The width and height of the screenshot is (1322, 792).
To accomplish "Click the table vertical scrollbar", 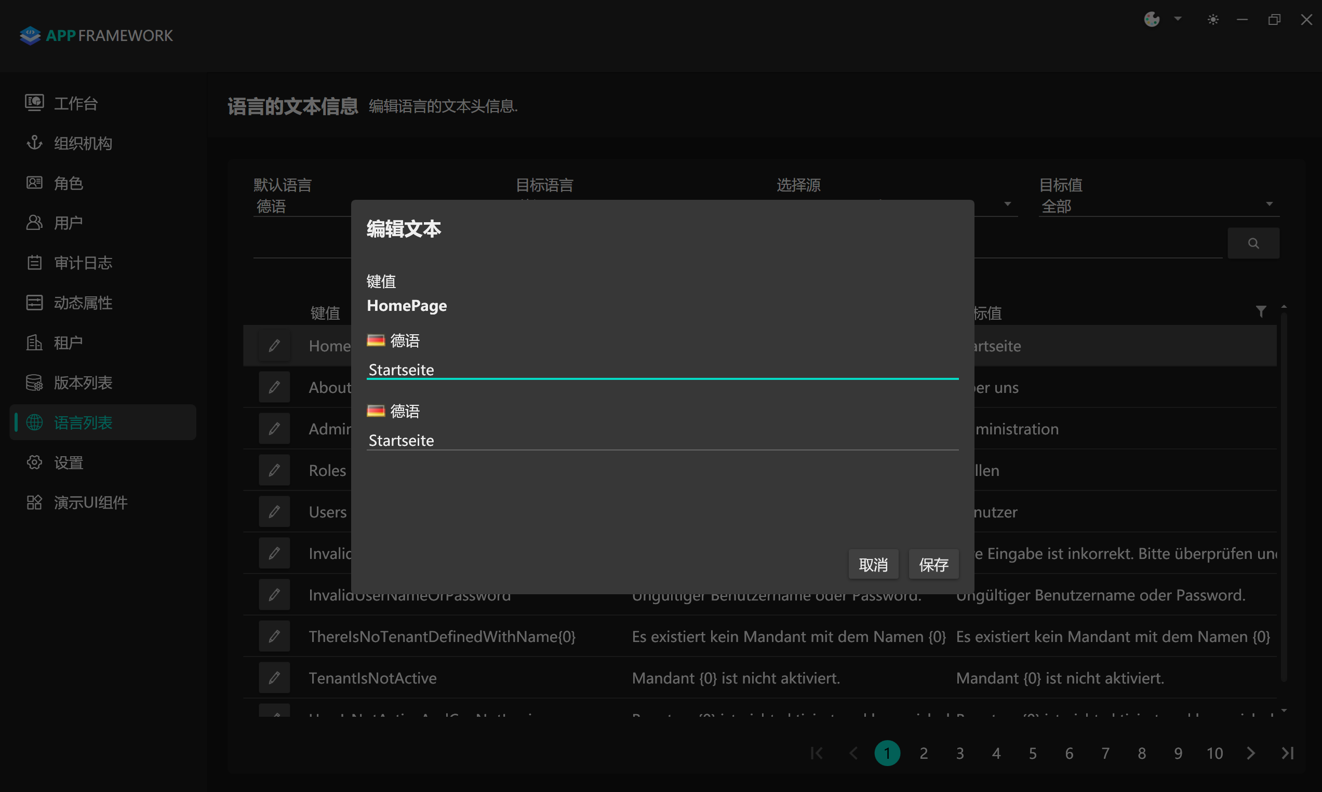I will tap(1284, 496).
